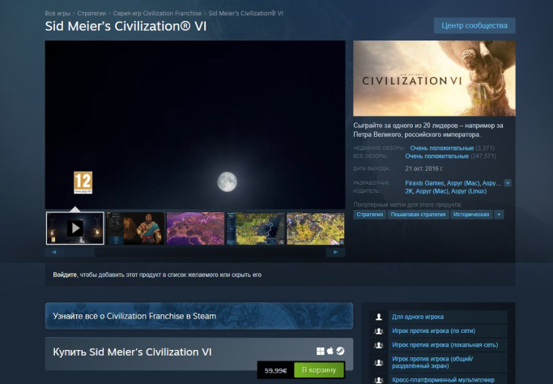Click icon beside 'Игрок против игрока (по сети)'
Screen dimensions: 553x384
click(379, 331)
